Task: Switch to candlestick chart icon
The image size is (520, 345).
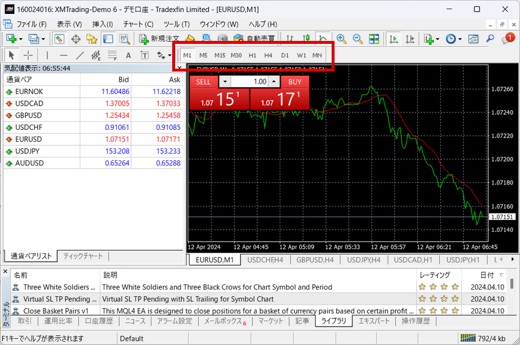Action: (x=306, y=39)
